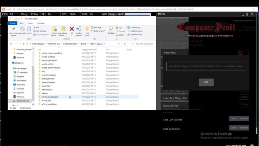
Task: Click sidebar scrollbar down arrow
Action: pos(33,105)
